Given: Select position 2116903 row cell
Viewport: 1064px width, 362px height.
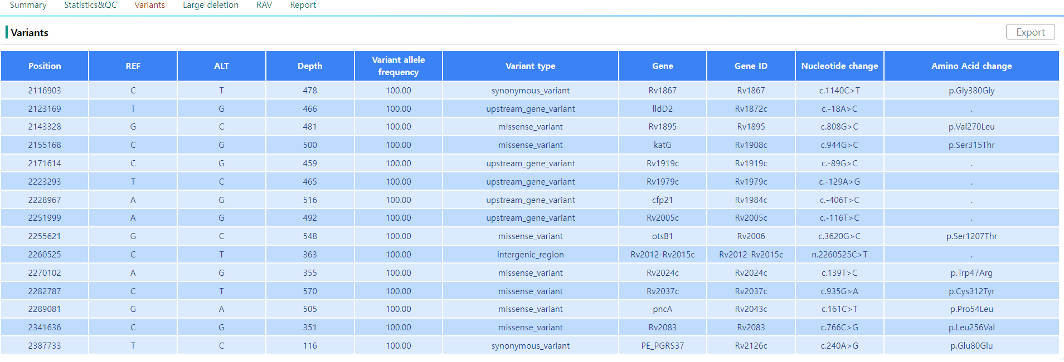Looking at the screenshot, I should [45, 91].
